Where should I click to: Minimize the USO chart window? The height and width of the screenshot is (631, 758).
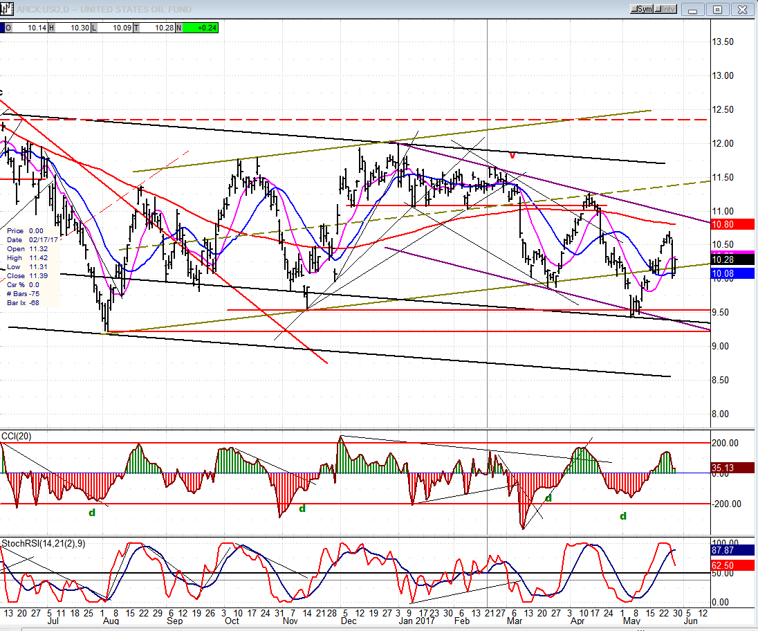pyautogui.click(x=693, y=9)
